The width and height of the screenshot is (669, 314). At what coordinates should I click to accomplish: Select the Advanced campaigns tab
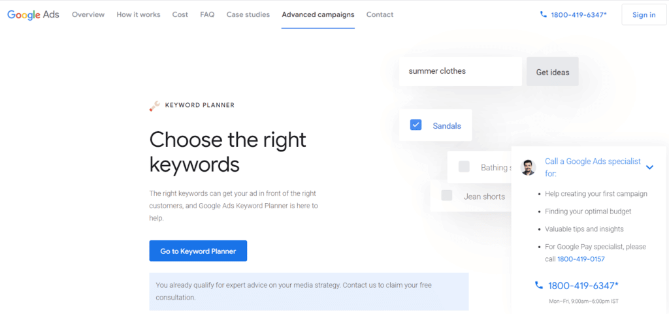point(318,14)
